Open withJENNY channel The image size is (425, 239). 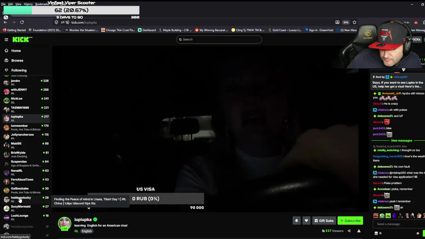(26, 91)
